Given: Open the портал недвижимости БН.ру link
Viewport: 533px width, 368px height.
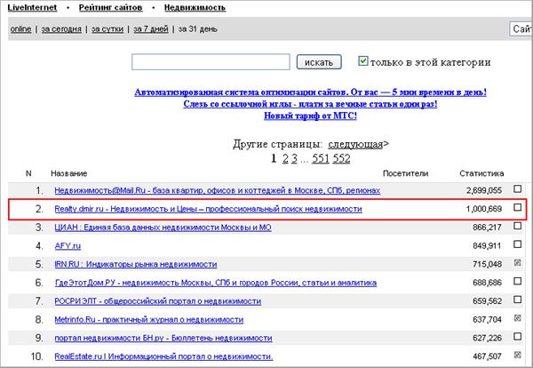Looking at the screenshot, I should [x=163, y=338].
